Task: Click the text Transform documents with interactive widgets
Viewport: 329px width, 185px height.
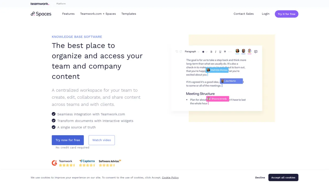Action: click(x=95, y=121)
